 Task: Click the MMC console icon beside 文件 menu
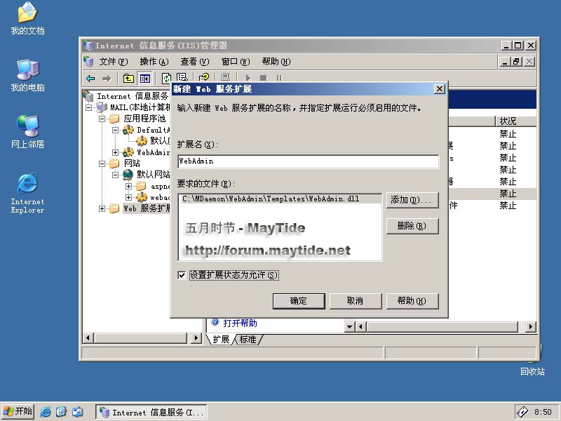click(x=88, y=62)
